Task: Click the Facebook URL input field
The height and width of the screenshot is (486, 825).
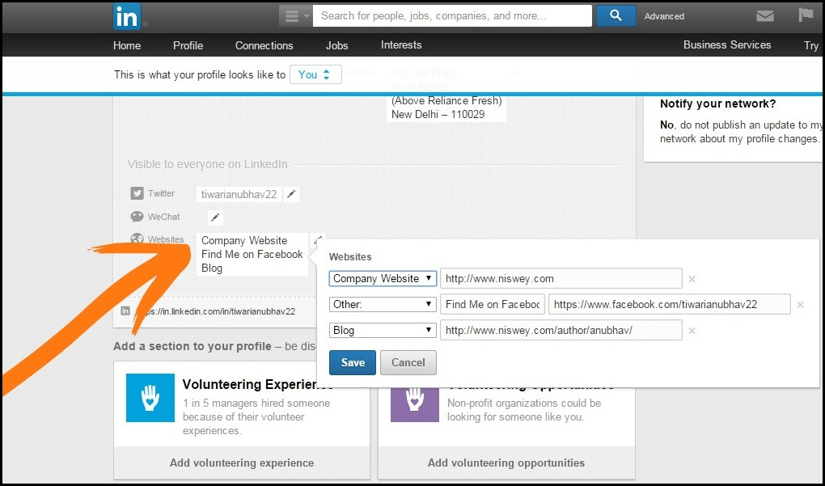Action: click(669, 304)
